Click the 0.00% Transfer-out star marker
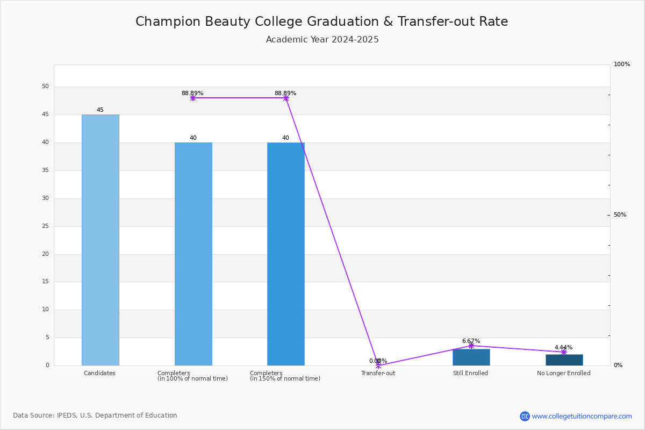 tap(378, 365)
